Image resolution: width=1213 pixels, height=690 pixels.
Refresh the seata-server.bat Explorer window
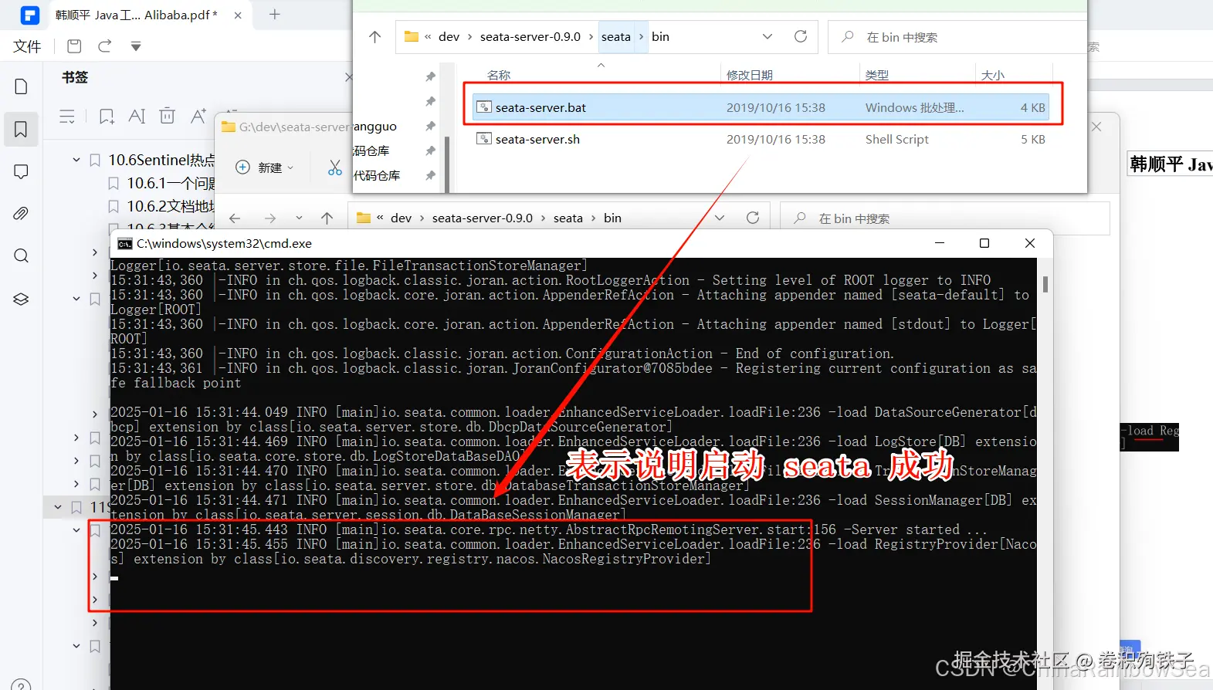pos(801,36)
